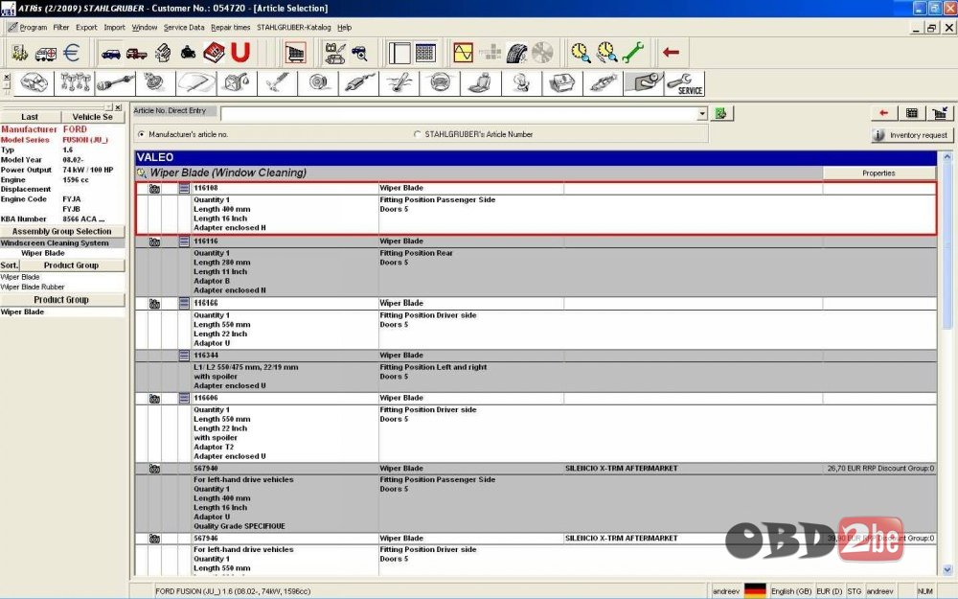Select article number 116166

[206, 303]
